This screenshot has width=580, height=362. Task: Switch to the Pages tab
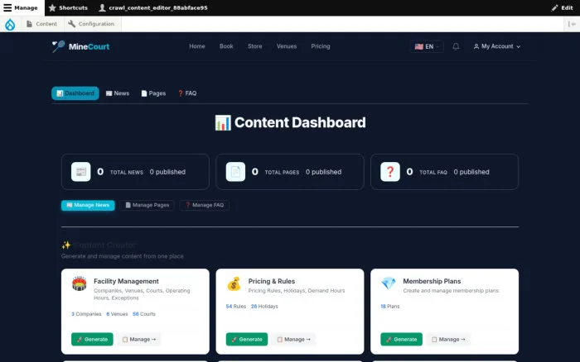153,93
